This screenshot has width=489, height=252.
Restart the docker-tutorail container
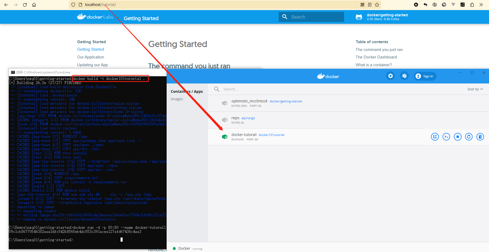(469, 137)
